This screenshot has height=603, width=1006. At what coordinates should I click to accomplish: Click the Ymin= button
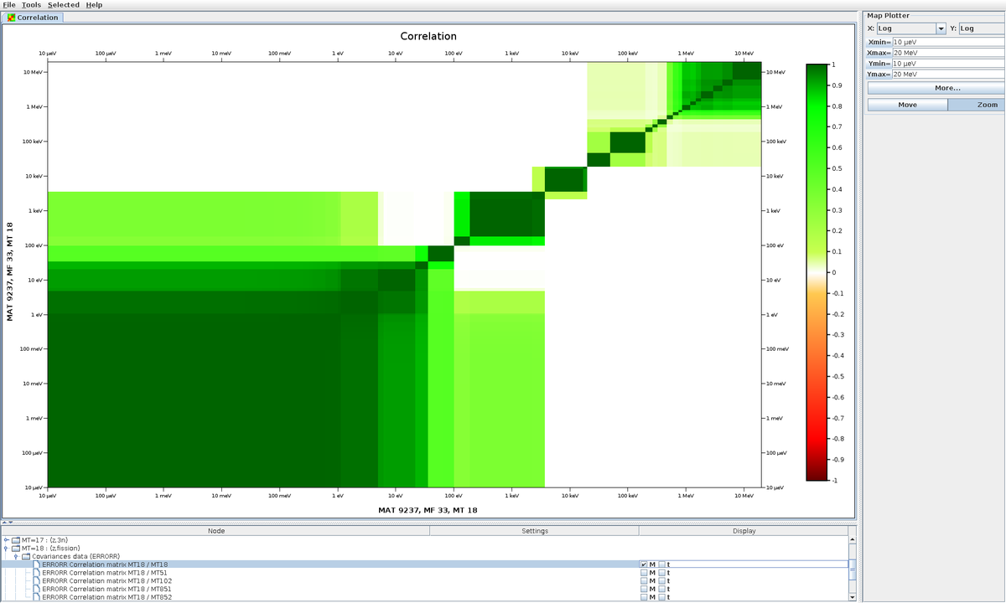(879, 64)
